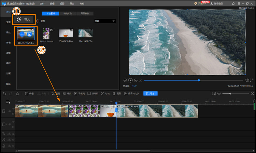This screenshot has height=153, width=256.
Task: Click the 时长 duration tool
Action: tap(105, 94)
